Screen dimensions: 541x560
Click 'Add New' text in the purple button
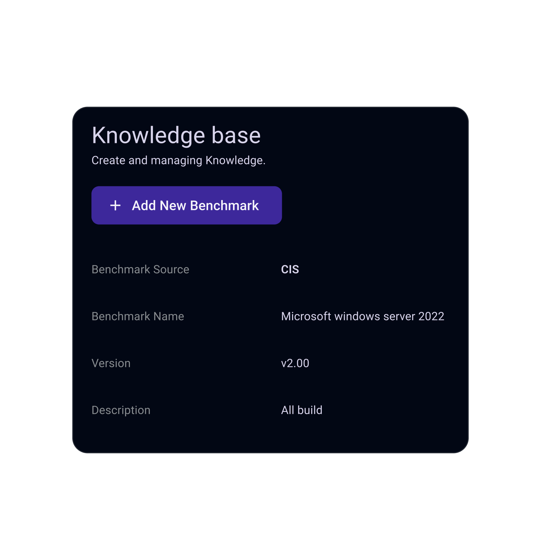pyautogui.click(x=159, y=206)
